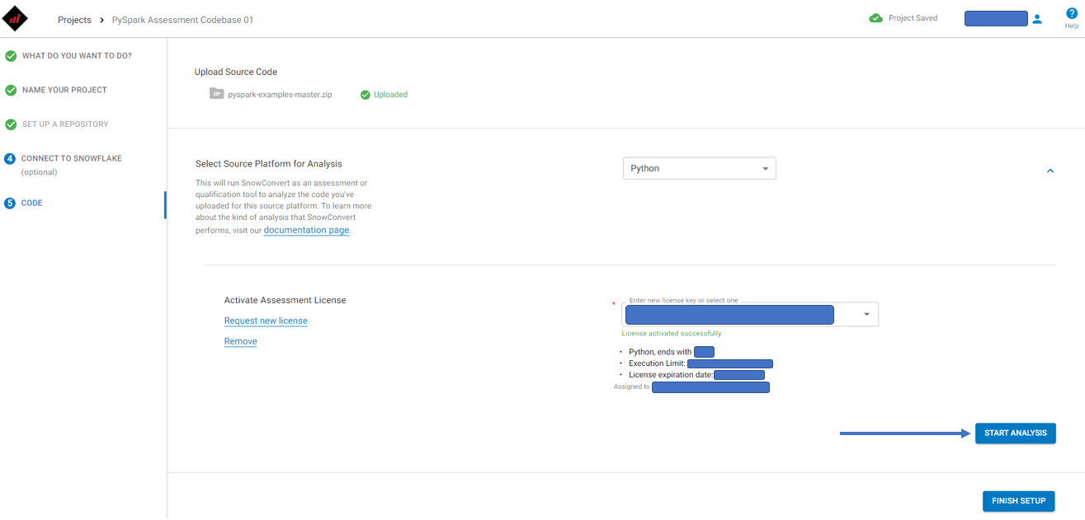The height and width of the screenshot is (520, 1085).
Task: Go to Name Your Project step
Action: (x=64, y=90)
